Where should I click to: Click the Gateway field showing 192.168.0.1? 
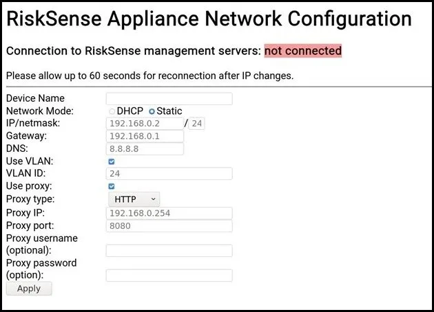tap(145, 136)
